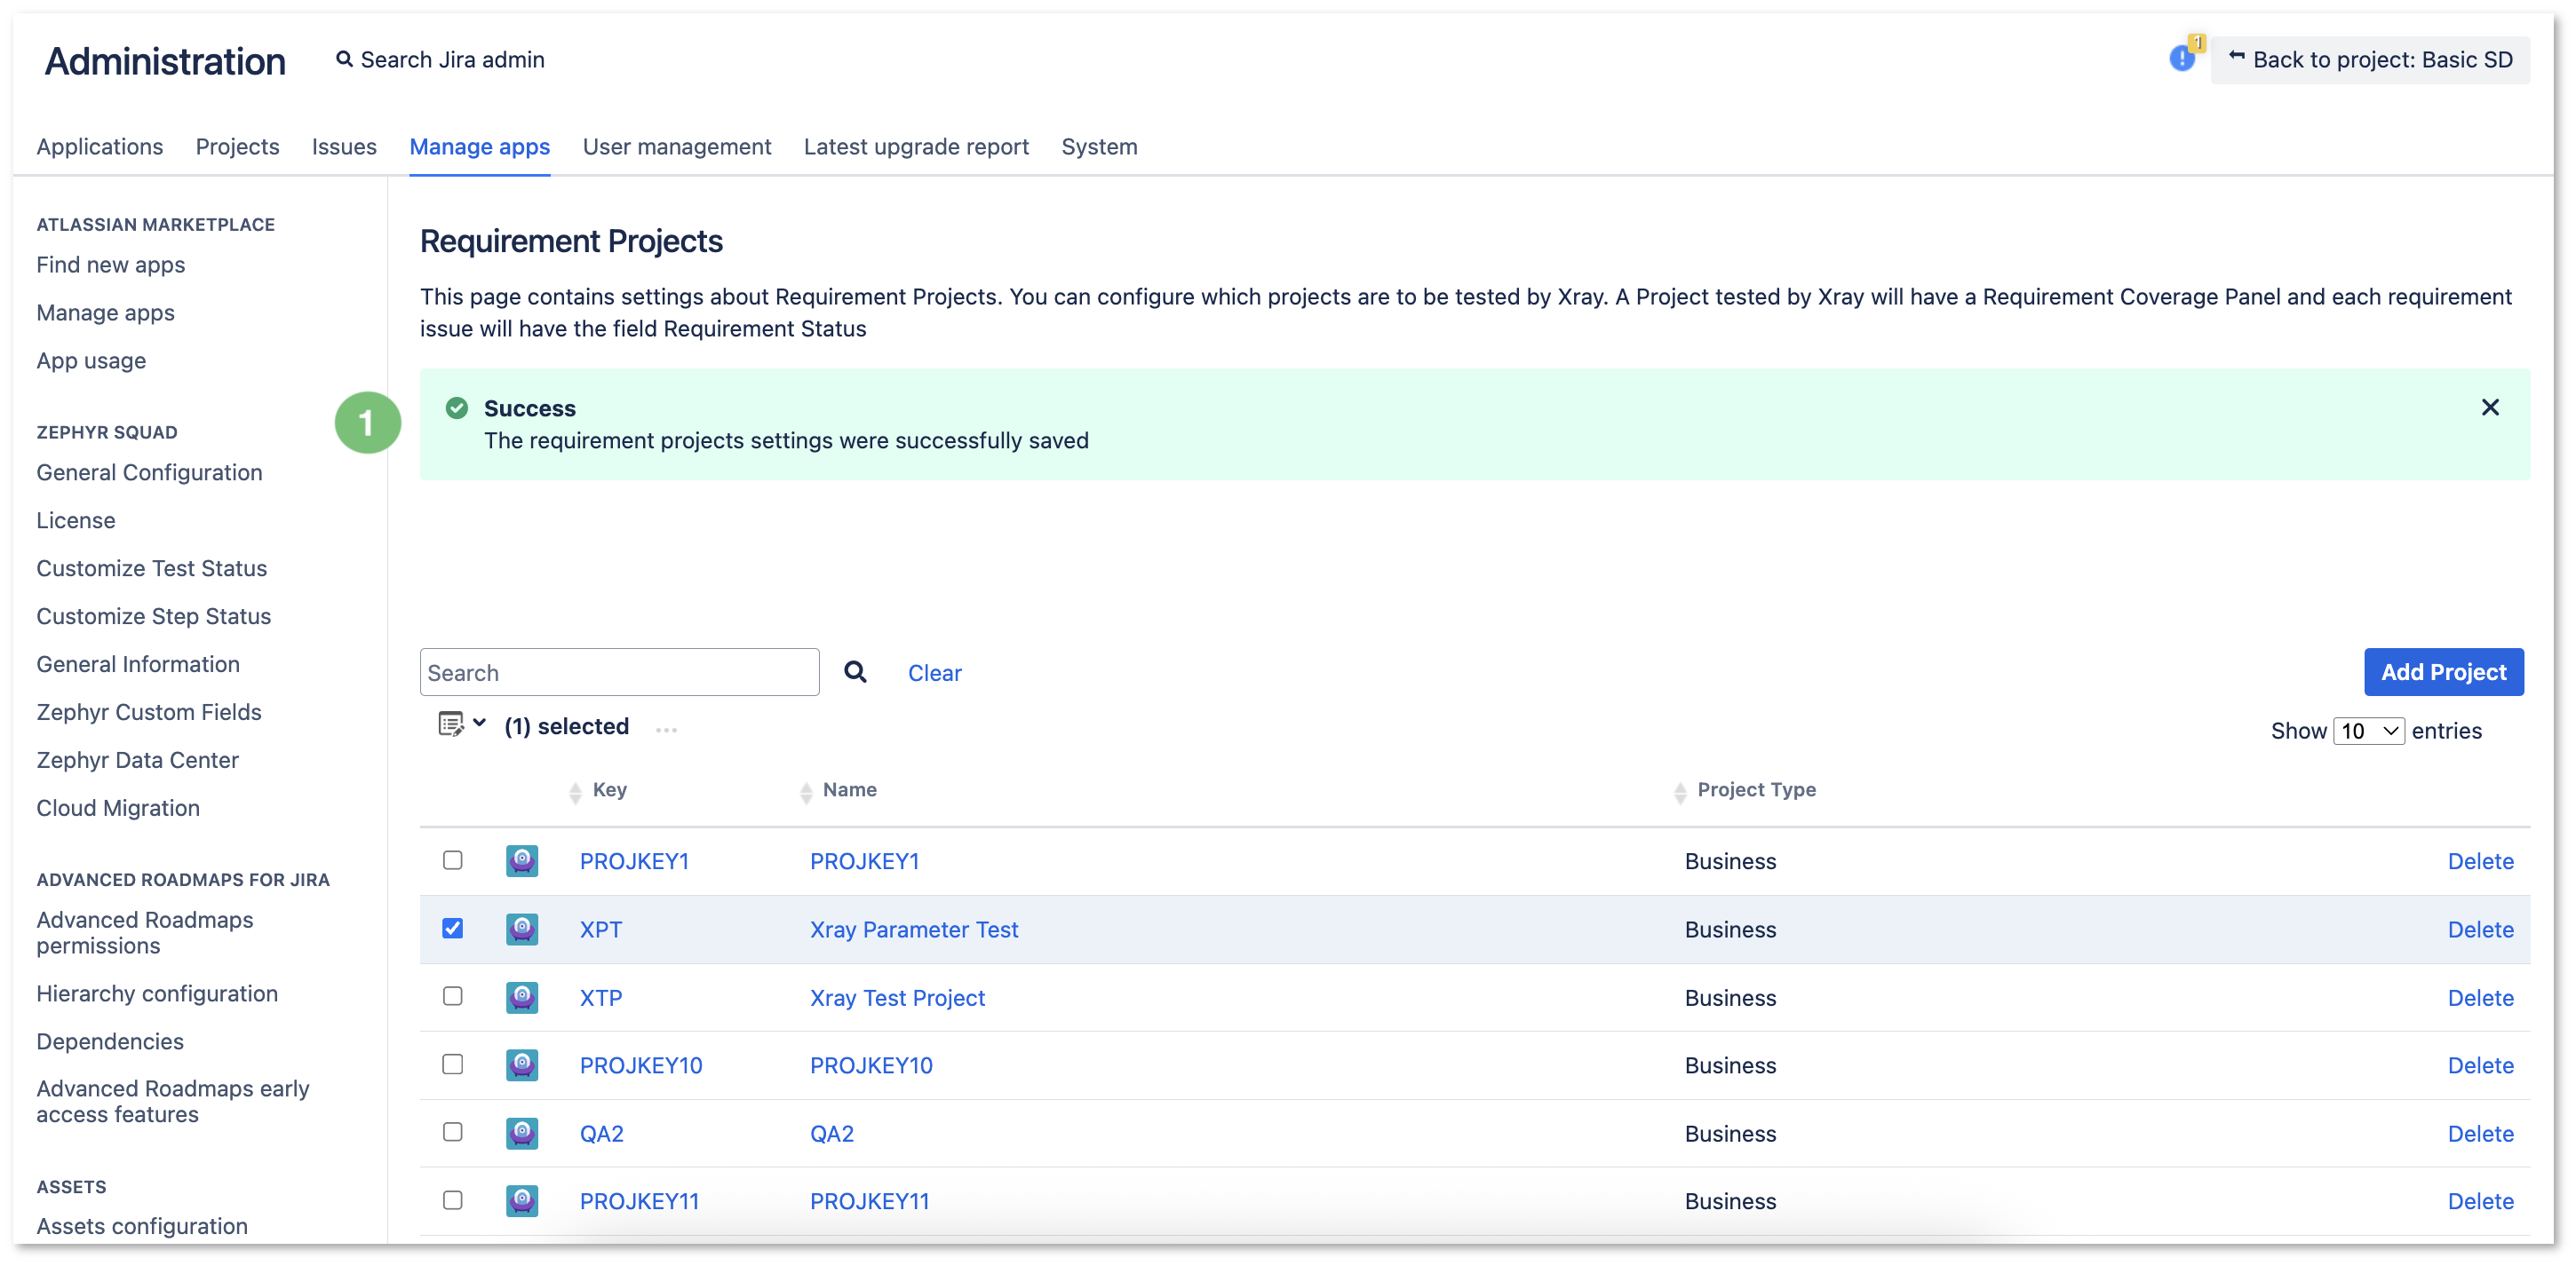This screenshot has width=2576, height=1266.
Task: Open the bulk actions ellipsis menu
Action: [666, 730]
